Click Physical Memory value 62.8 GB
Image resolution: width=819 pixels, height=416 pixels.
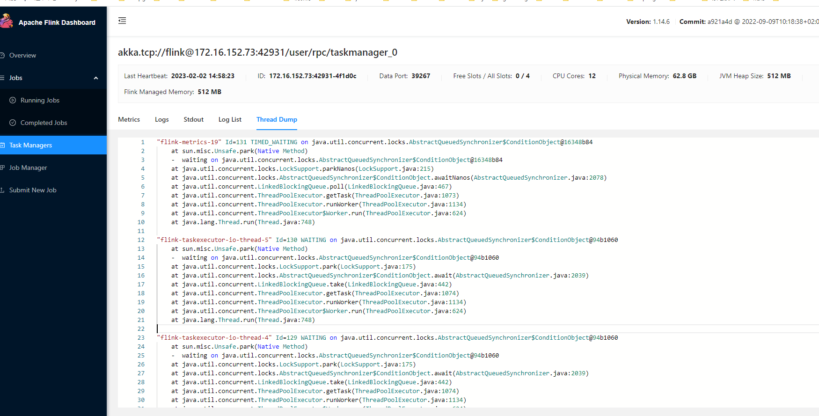(685, 76)
